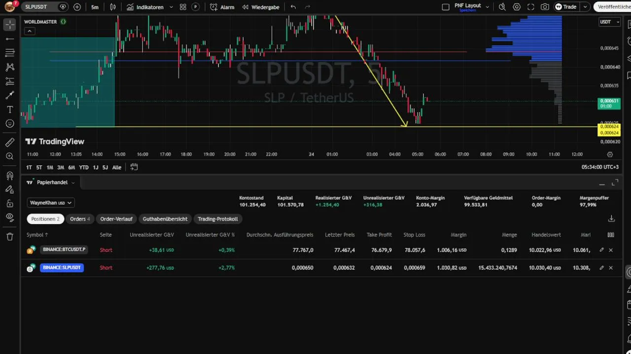This screenshot has width=631, height=354.
Task: Toggle the SLPUSDT symbol eye icon
Action: point(63,7)
